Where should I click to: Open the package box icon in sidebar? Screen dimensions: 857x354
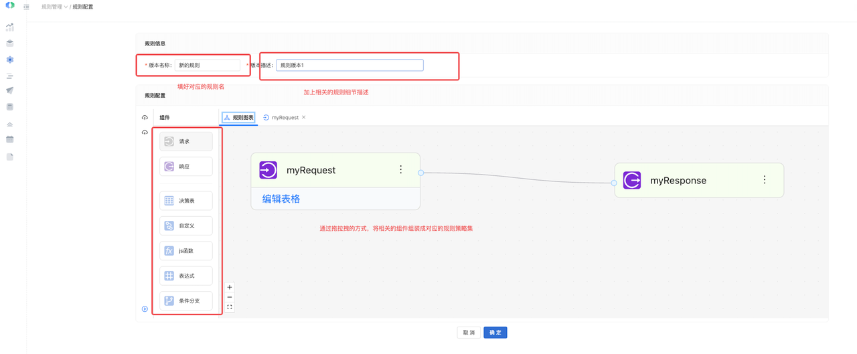point(10,43)
